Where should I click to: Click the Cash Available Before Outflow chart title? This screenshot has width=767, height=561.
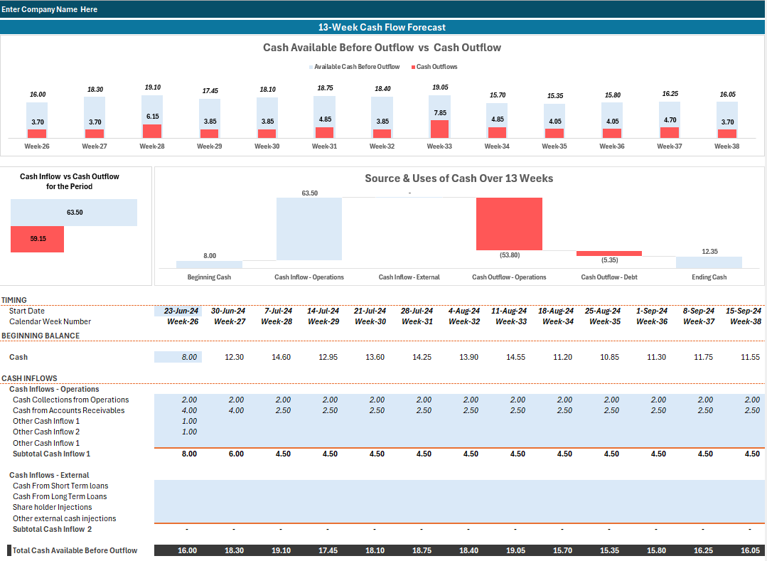click(x=382, y=48)
